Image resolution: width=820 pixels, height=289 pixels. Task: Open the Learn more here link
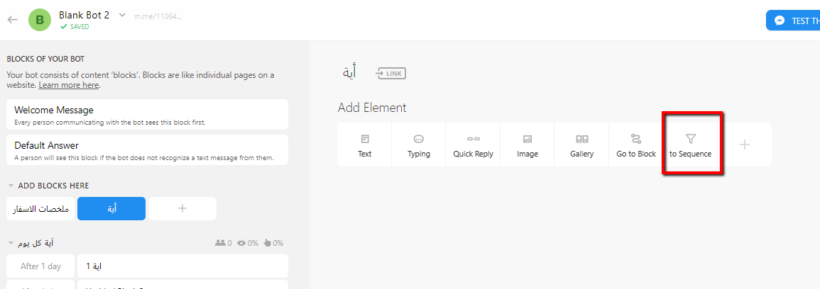[x=68, y=84]
